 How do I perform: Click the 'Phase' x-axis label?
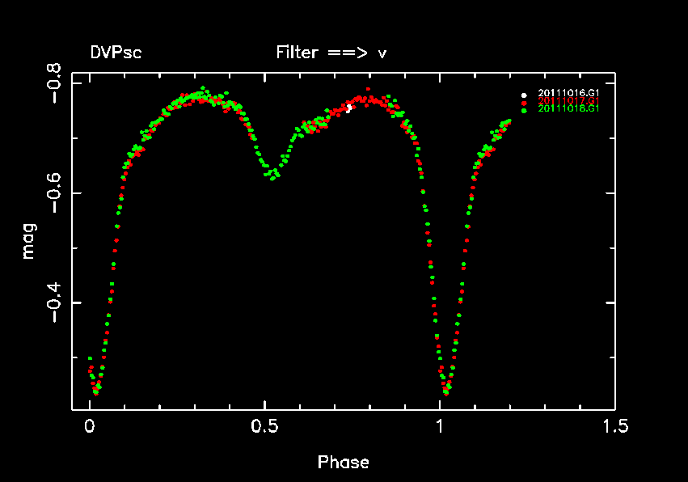[x=343, y=463]
